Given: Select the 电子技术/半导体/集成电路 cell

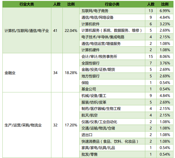Looking at the screenshot, I should 112,37.
